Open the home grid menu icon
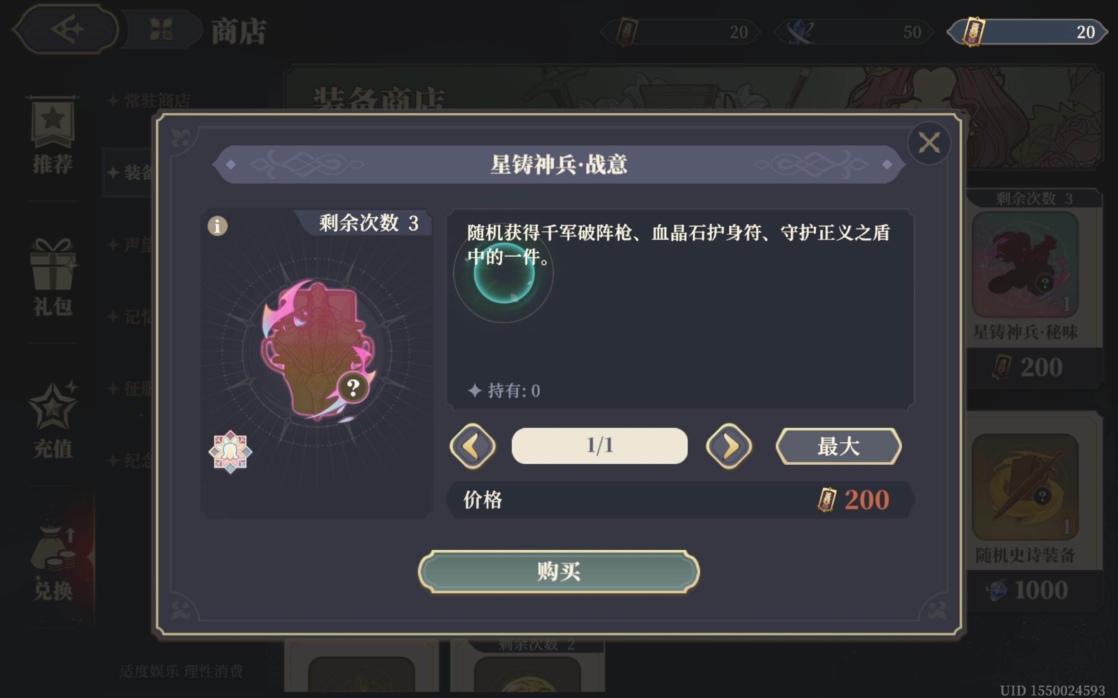This screenshot has width=1118, height=698. pyautogui.click(x=162, y=30)
